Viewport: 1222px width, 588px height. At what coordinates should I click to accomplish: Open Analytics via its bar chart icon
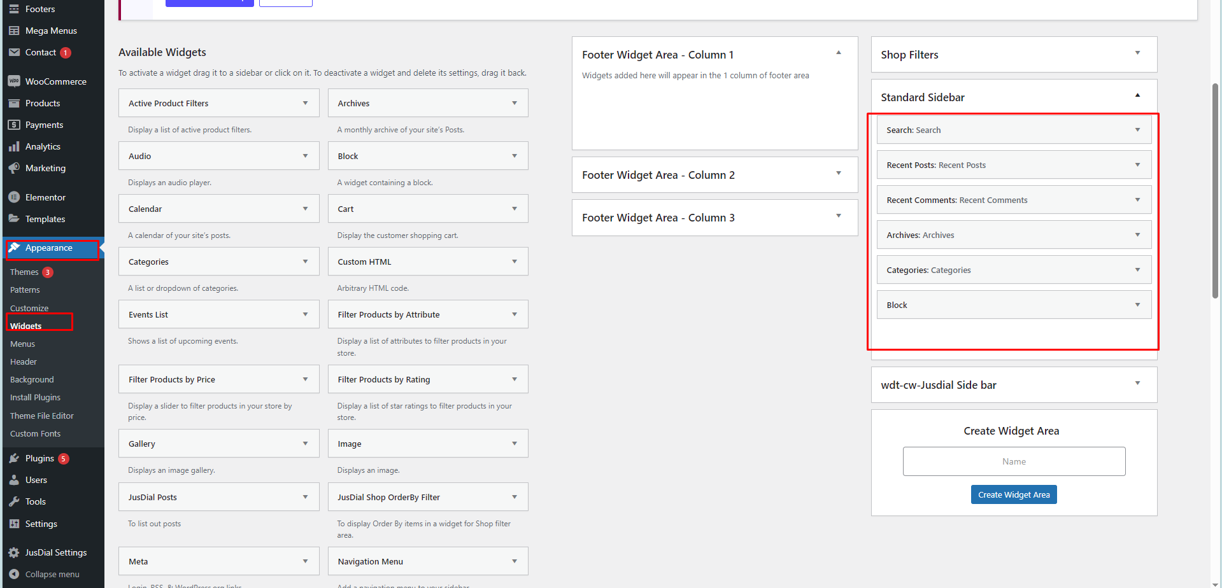[14, 146]
